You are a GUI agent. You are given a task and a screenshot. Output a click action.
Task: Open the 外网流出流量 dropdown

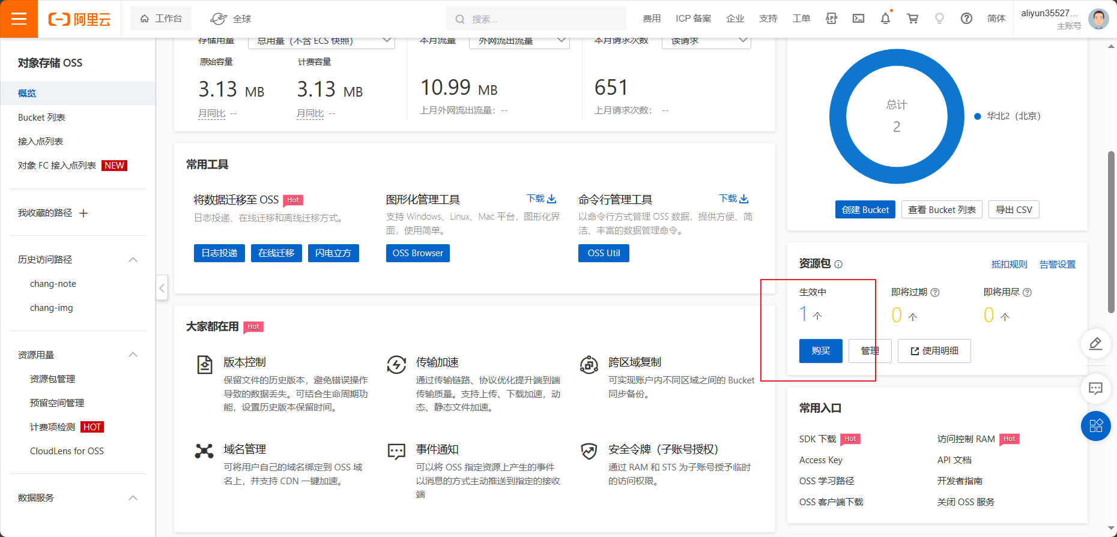519,41
